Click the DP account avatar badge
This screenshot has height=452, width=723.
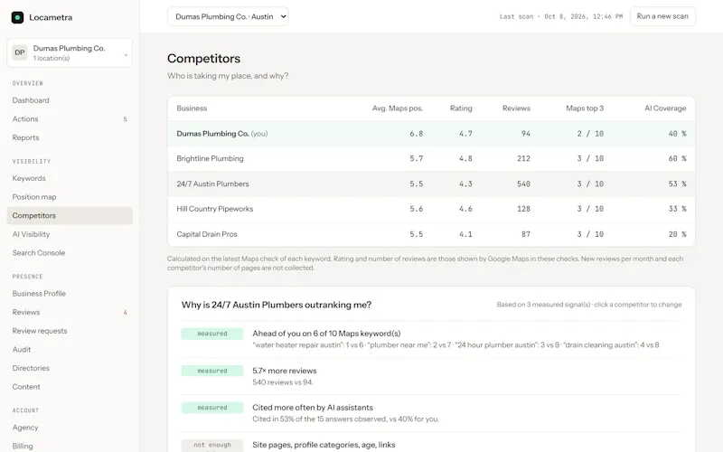pyautogui.click(x=20, y=52)
